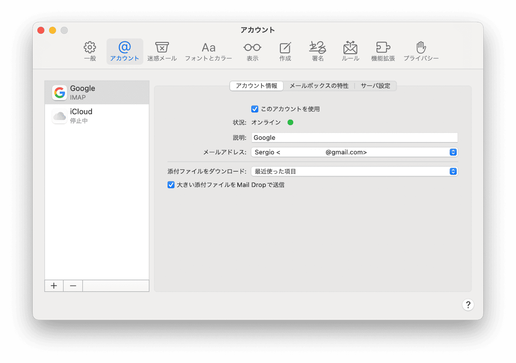This screenshot has height=363, width=516.
Task: Open the 一般 (General) settings pane
Action: (x=90, y=51)
